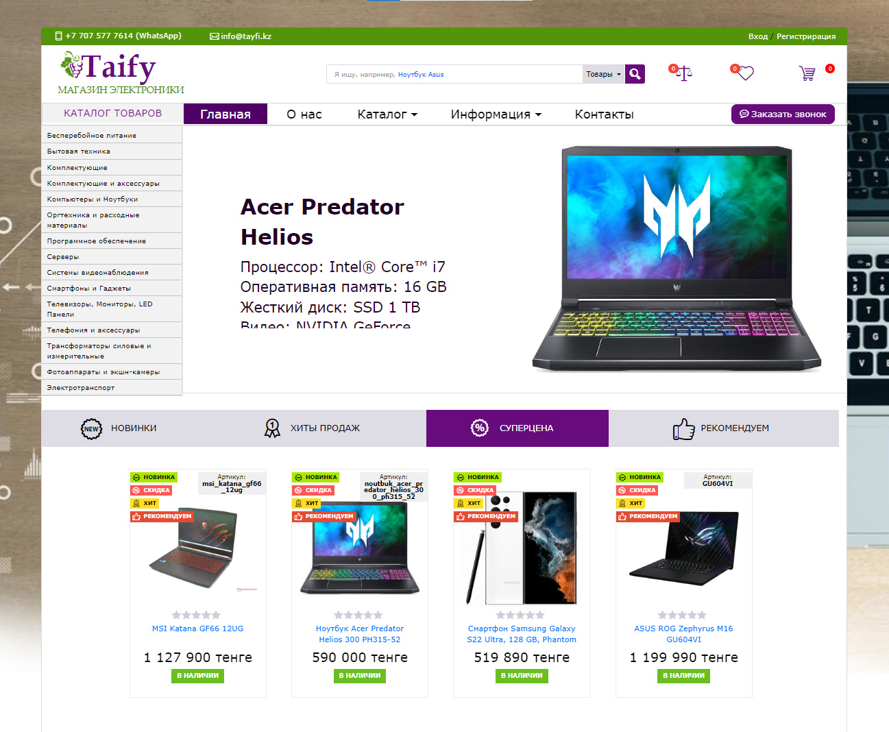The width and height of the screenshot is (889, 732).
Task: Click the thumbs-up Рекомендуем icon
Action: (x=683, y=429)
